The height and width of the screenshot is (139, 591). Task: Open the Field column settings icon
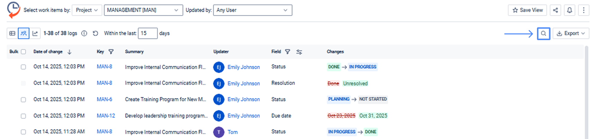click(299, 52)
